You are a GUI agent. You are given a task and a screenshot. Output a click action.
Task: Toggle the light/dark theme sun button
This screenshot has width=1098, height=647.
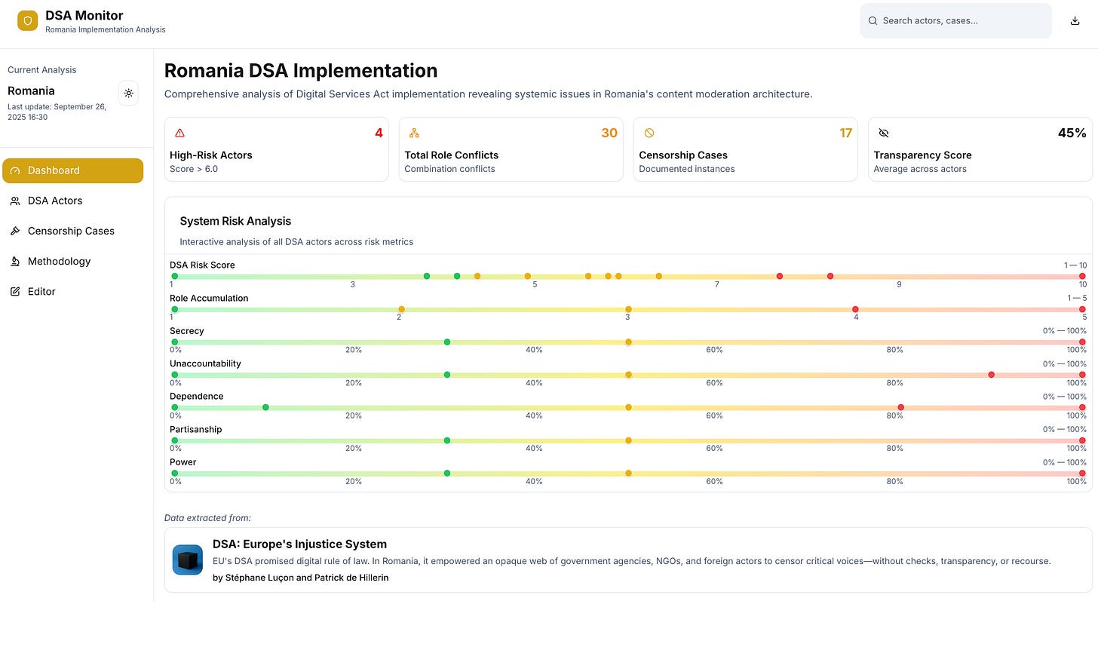129,94
